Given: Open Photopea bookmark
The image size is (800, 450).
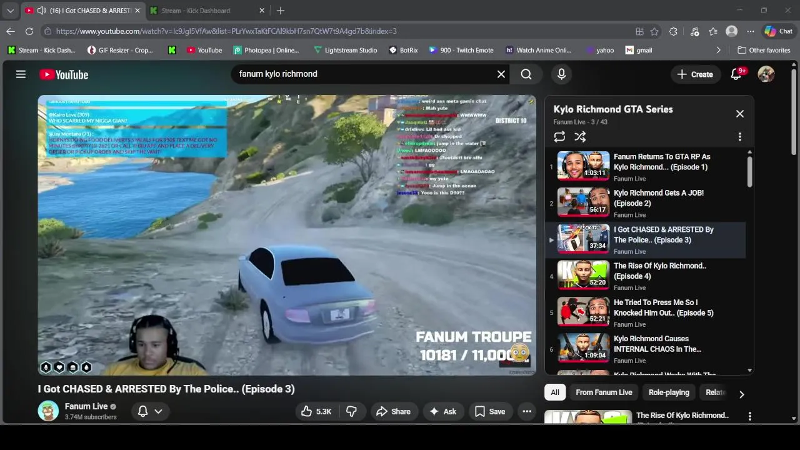Looking at the screenshot, I should 266,50.
